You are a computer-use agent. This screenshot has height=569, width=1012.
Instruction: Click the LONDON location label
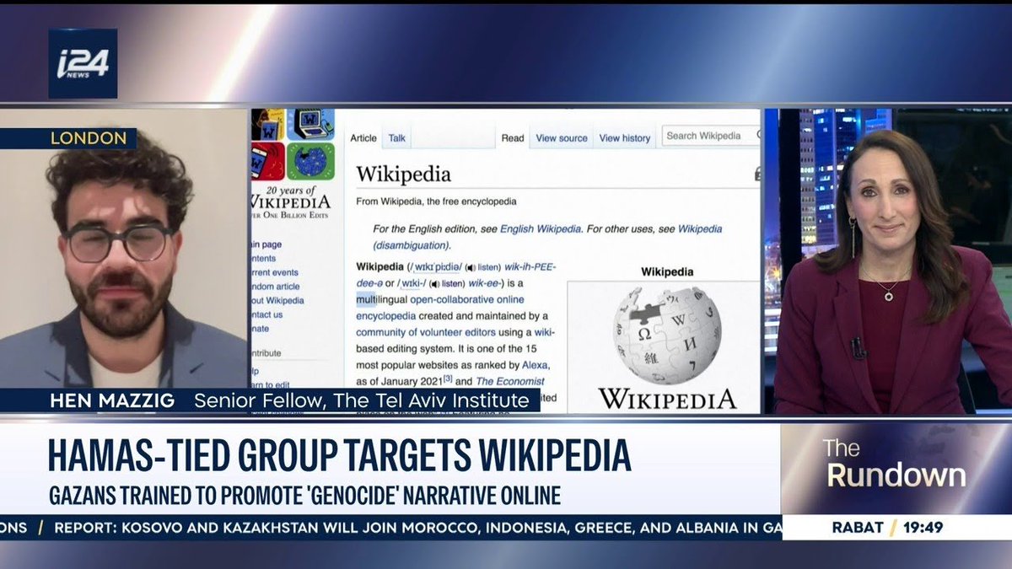89,138
